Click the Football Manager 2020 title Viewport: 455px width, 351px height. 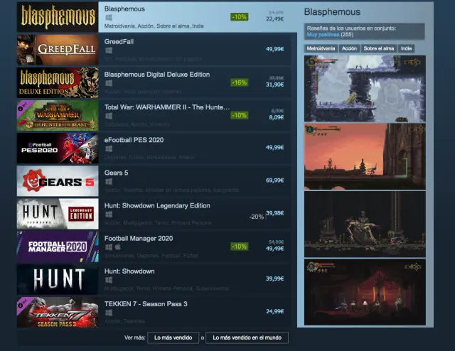click(139, 239)
